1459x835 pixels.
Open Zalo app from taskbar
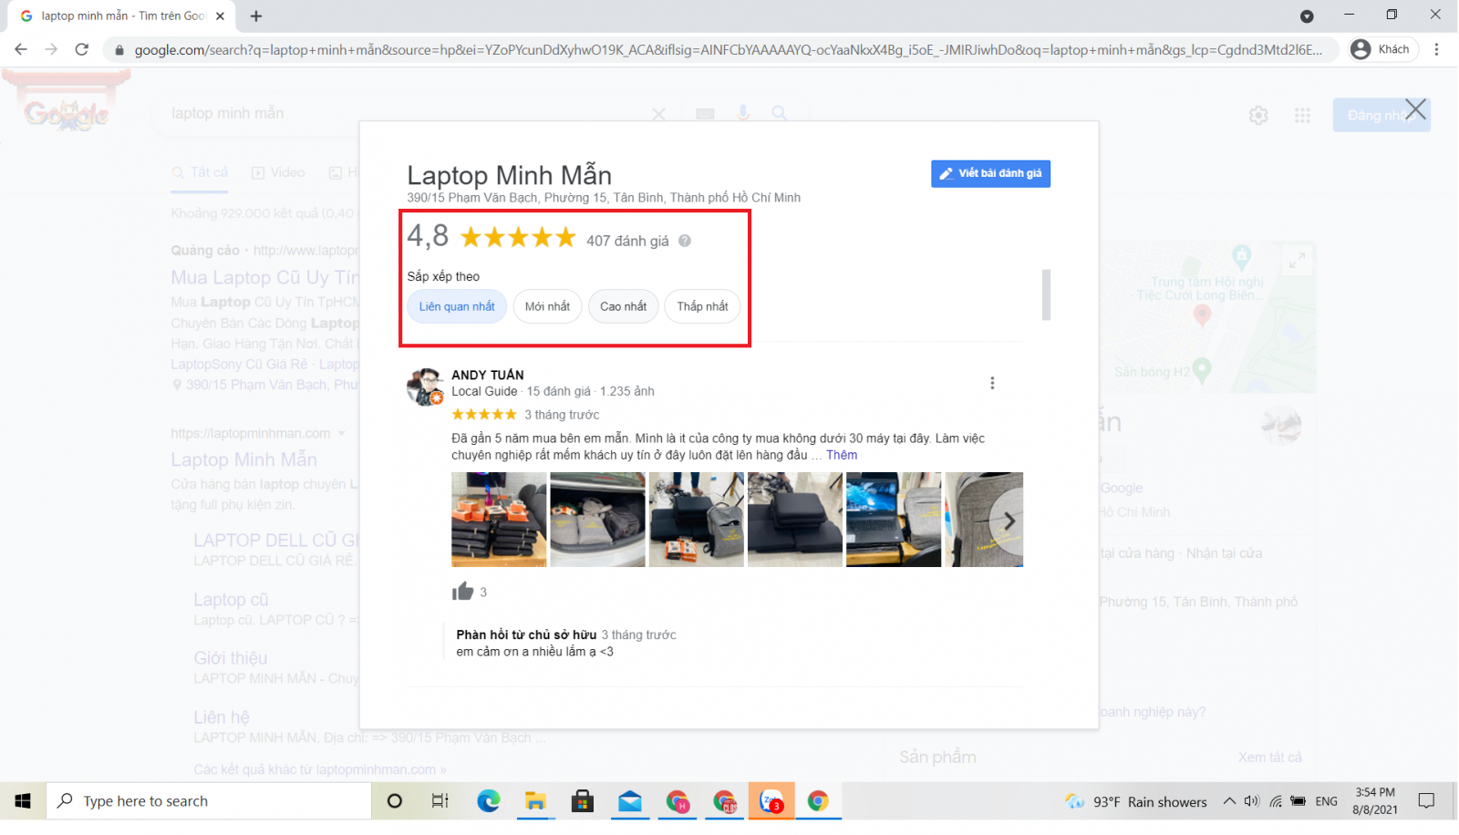point(771,801)
